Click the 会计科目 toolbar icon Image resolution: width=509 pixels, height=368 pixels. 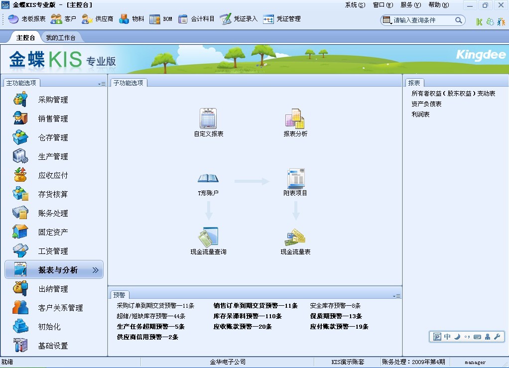[196, 19]
